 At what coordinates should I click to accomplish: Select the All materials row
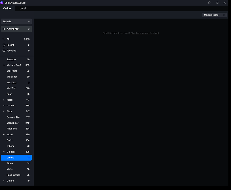[16, 39]
